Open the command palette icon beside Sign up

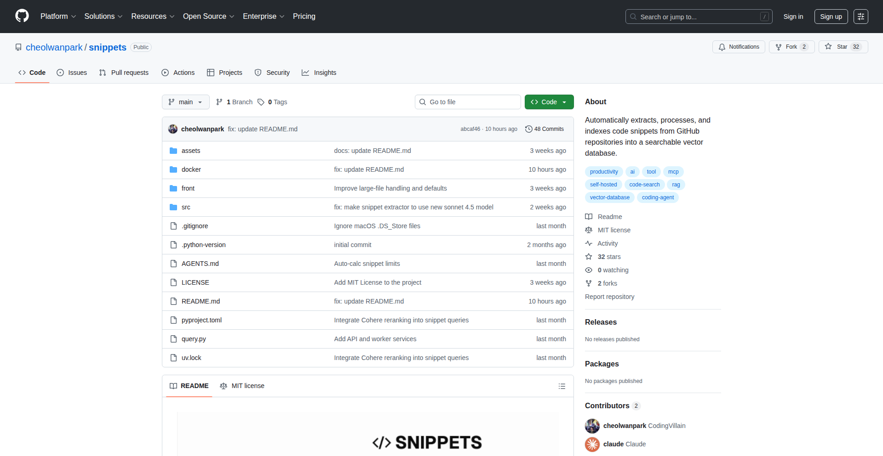click(861, 17)
